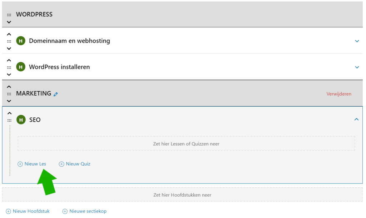This screenshot has height=218, width=366.
Task: Click the drag handle of the MARKETING section
Action: point(9,94)
